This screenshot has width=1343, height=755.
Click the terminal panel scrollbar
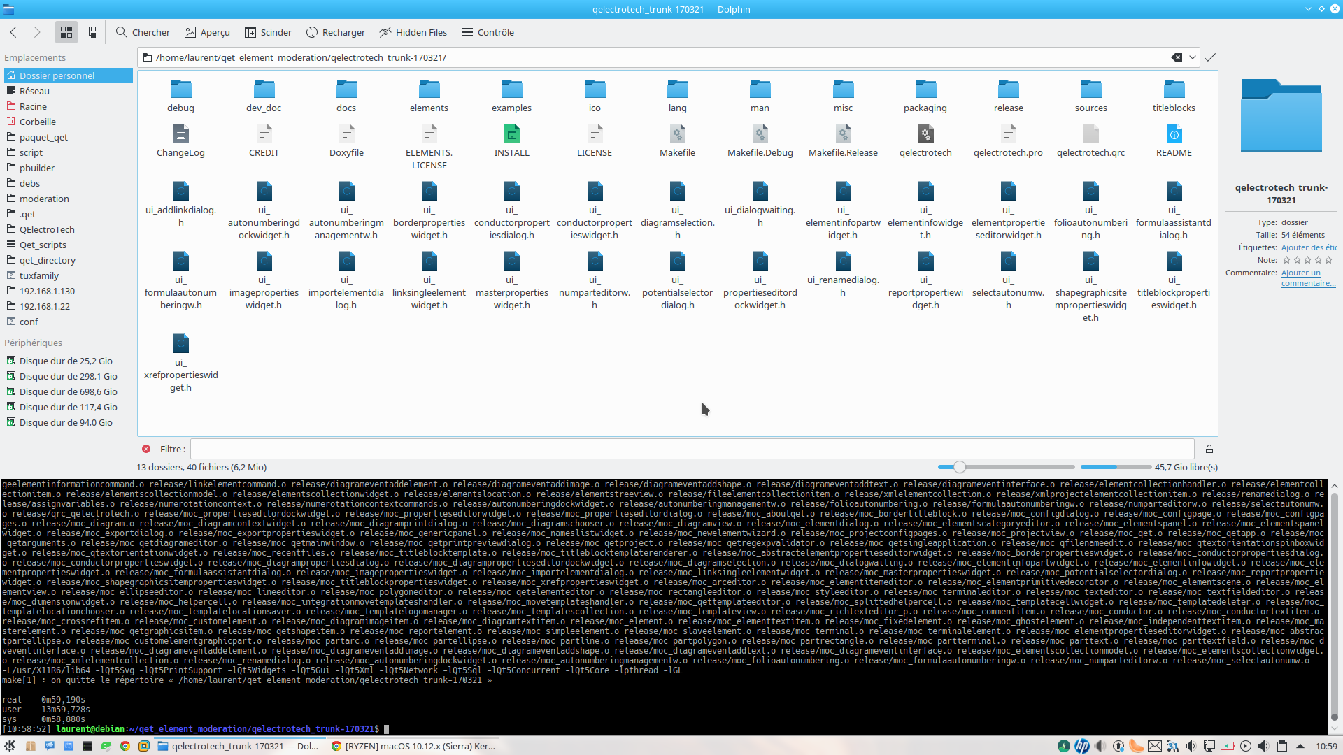click(x=1335, y=607)
